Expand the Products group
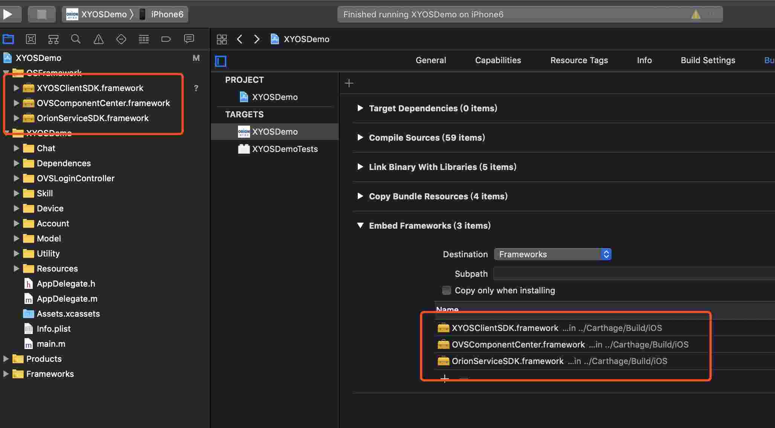 6,359
